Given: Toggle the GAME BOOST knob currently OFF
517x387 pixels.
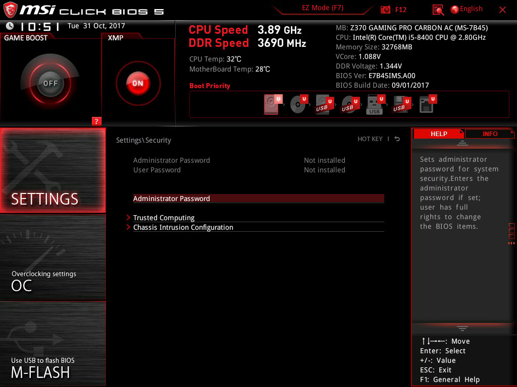Looking at the screenshot, I should [50, 83].
